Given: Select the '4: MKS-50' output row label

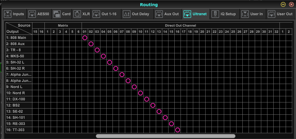Looking at the screenshot, I should tap(19, 56).
